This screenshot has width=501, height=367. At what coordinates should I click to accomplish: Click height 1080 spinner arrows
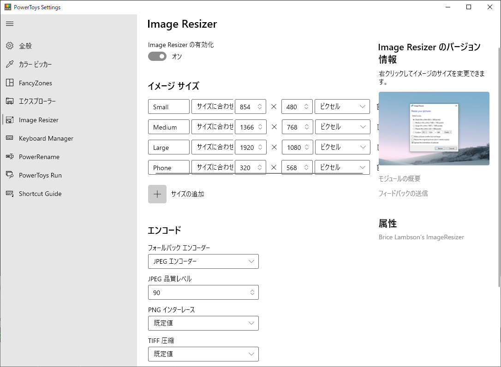(306, 147)
